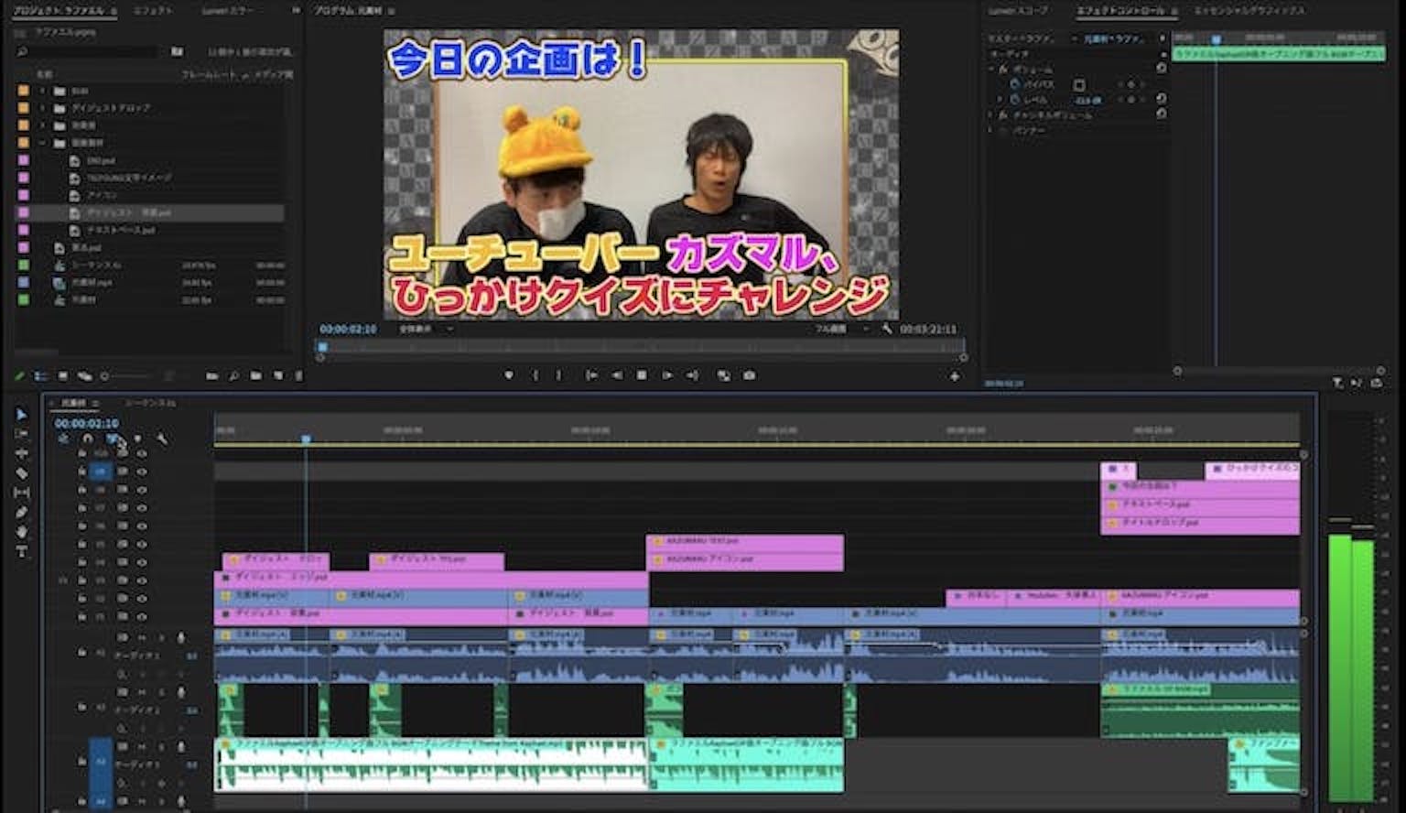
Task: Toggle lock on the top video track
Action: [x=81, y=454]
